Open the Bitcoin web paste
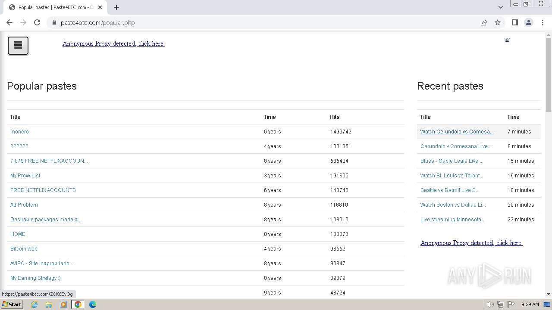Viewport: 552px width, 310px height. tap(24, 249)
